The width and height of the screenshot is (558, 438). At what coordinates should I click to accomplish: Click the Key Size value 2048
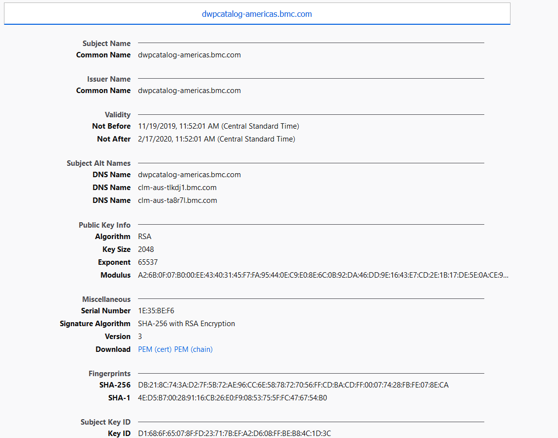(146, 249)
